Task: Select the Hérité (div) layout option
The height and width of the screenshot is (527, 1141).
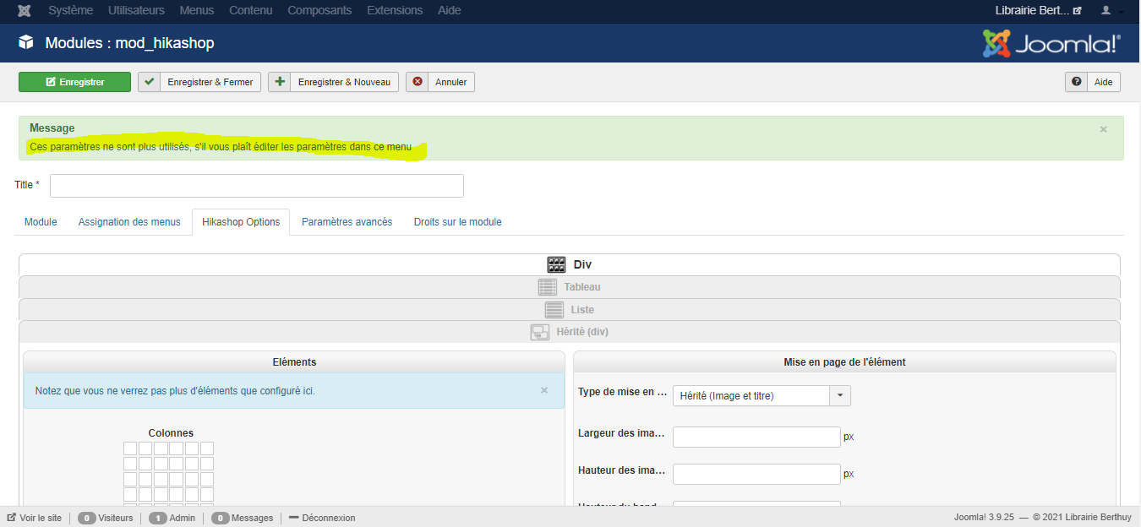Action: tap(570, 332)
